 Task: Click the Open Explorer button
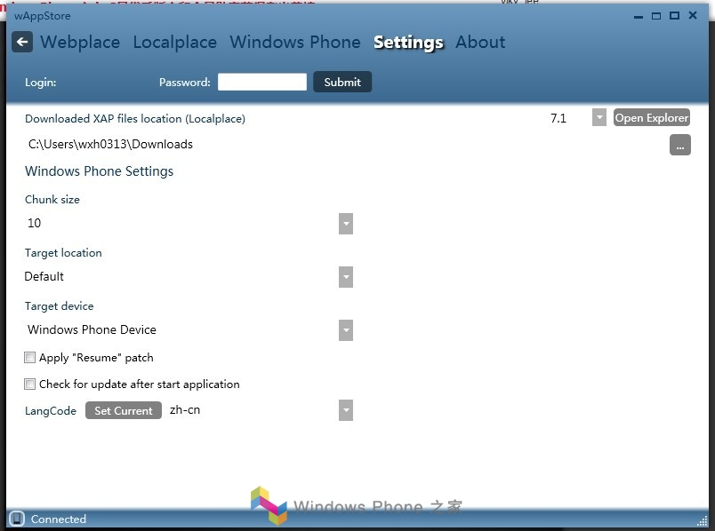pyautogui.click(x=652, y=117)
